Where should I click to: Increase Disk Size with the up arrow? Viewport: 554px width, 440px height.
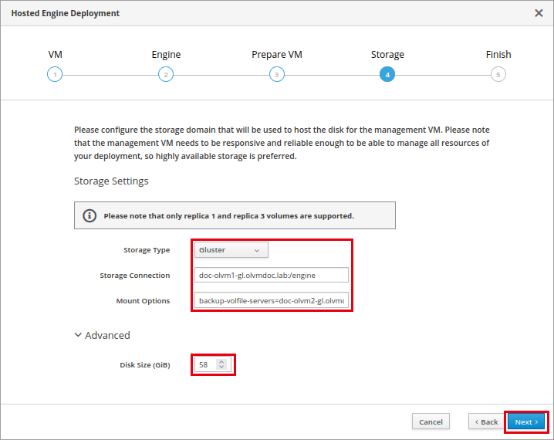click(221, 361)
